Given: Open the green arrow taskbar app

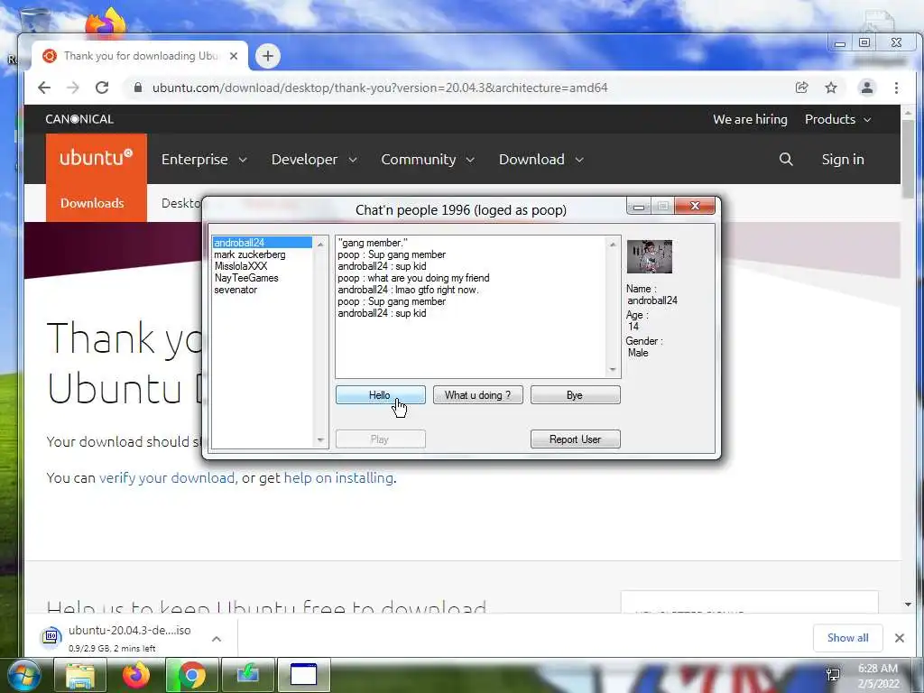Looking at the screenshot, I should tap(247, 675).
